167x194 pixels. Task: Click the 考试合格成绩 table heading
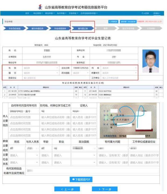(x=83, y=83)
